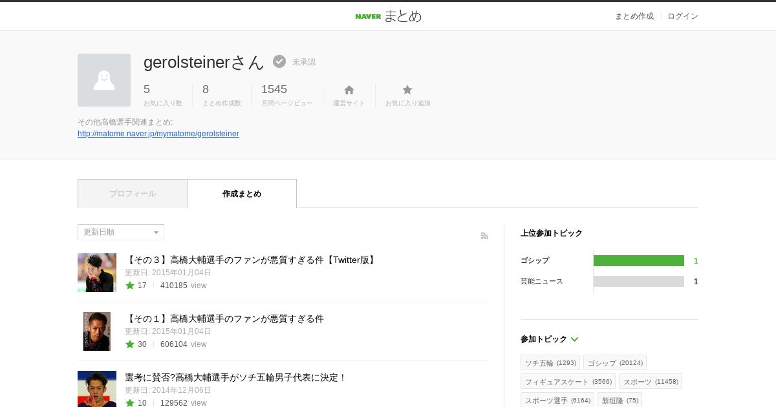Open article 【その３】高橋大輔選手のファンが悪質すぎる件【Twitter版】
Screen dimensions: 776x407
pyautogui.click(x=251, y=260)
